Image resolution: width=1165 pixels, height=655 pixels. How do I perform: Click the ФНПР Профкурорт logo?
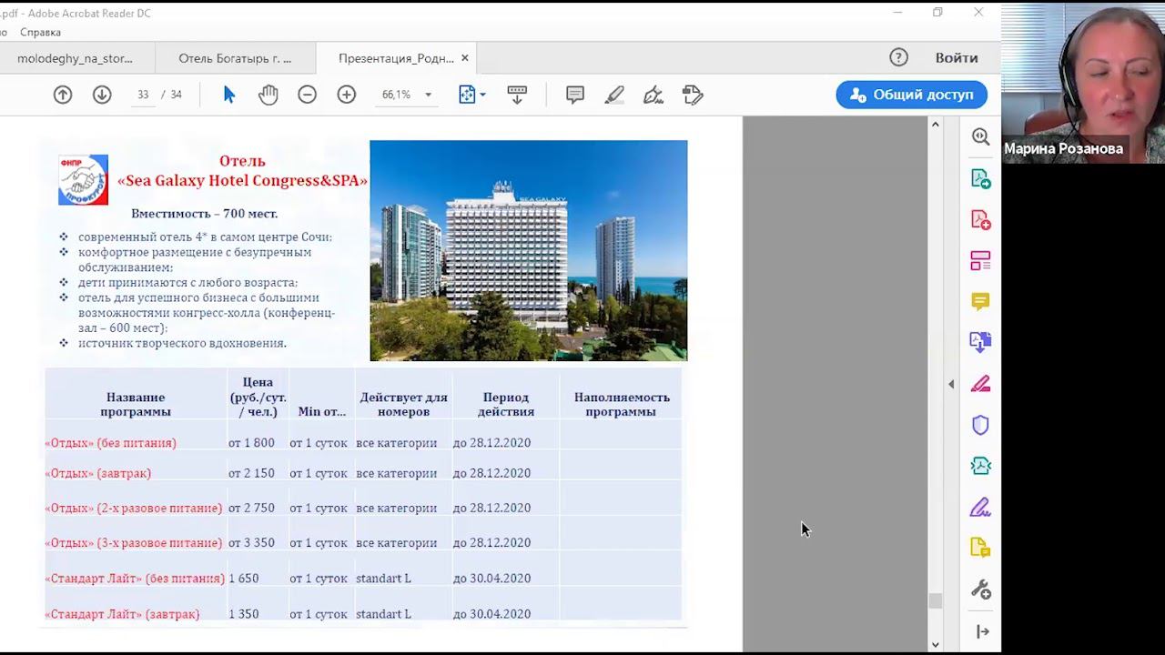click(83, 179)
